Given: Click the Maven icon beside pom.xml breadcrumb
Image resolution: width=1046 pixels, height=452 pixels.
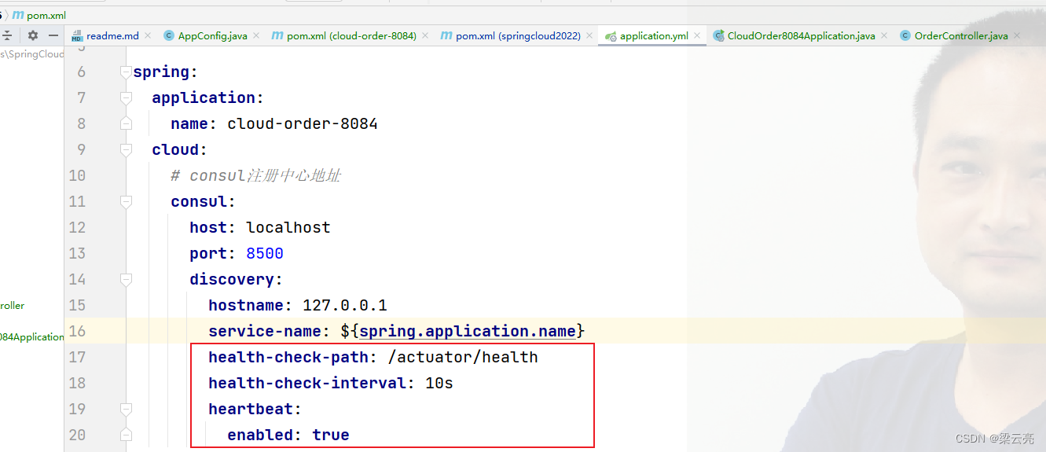Looking at the screenshot, I should 18,15.
